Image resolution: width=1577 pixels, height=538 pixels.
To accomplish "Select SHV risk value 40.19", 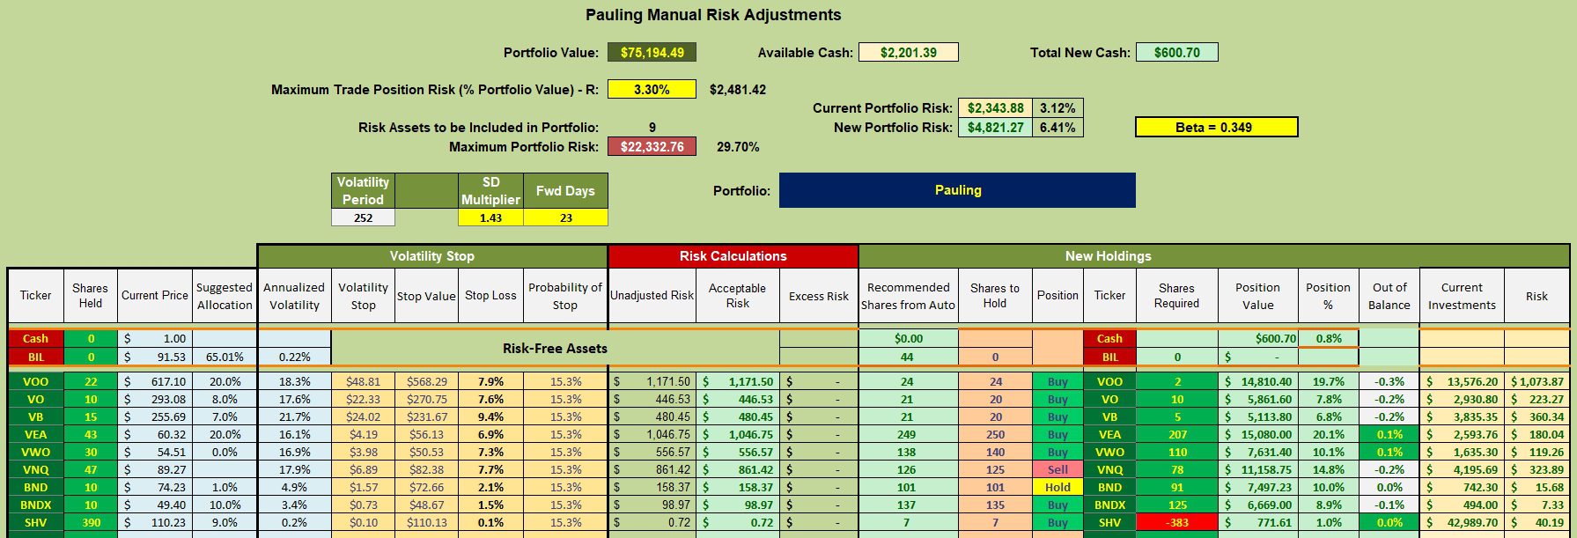I will tap(1536, 523).
